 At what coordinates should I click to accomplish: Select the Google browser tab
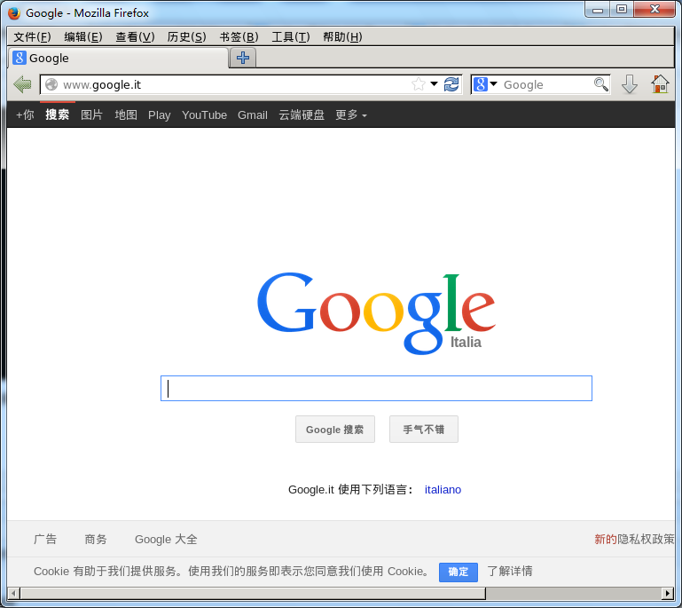[118, 58]
